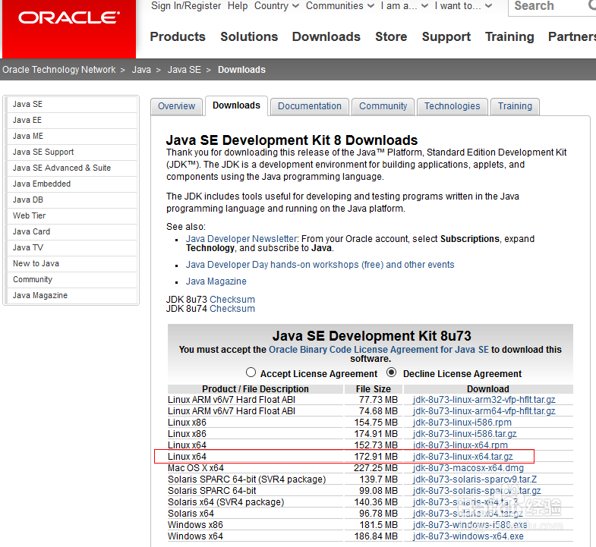The height and width of the screenshot is (547, 596).
Task: Download jdk-8u73-linux-x64.rpm
Action: tap(460, 445)
